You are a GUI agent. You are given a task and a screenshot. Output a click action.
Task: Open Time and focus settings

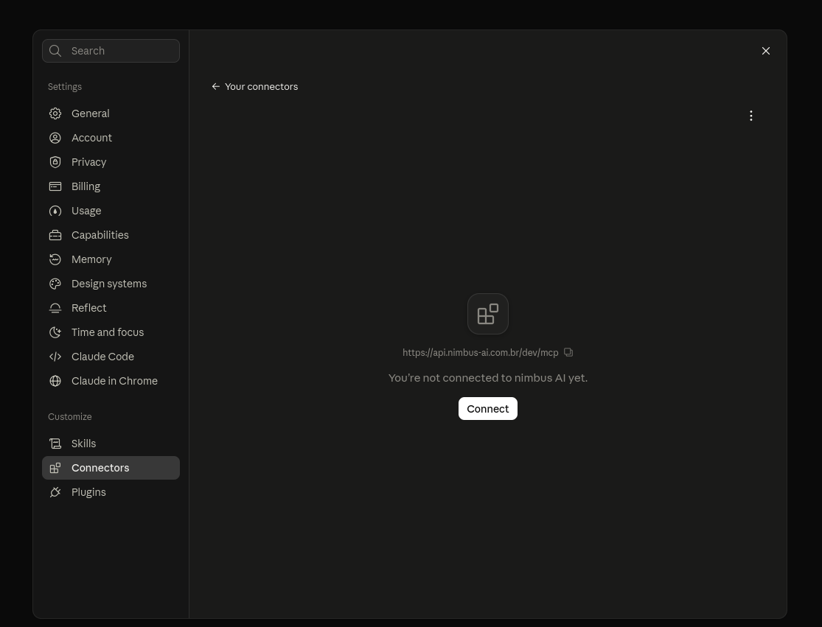click(x=111, y=332)
